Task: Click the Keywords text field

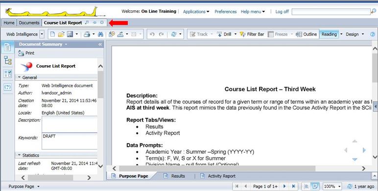Action: pos(70,141)
